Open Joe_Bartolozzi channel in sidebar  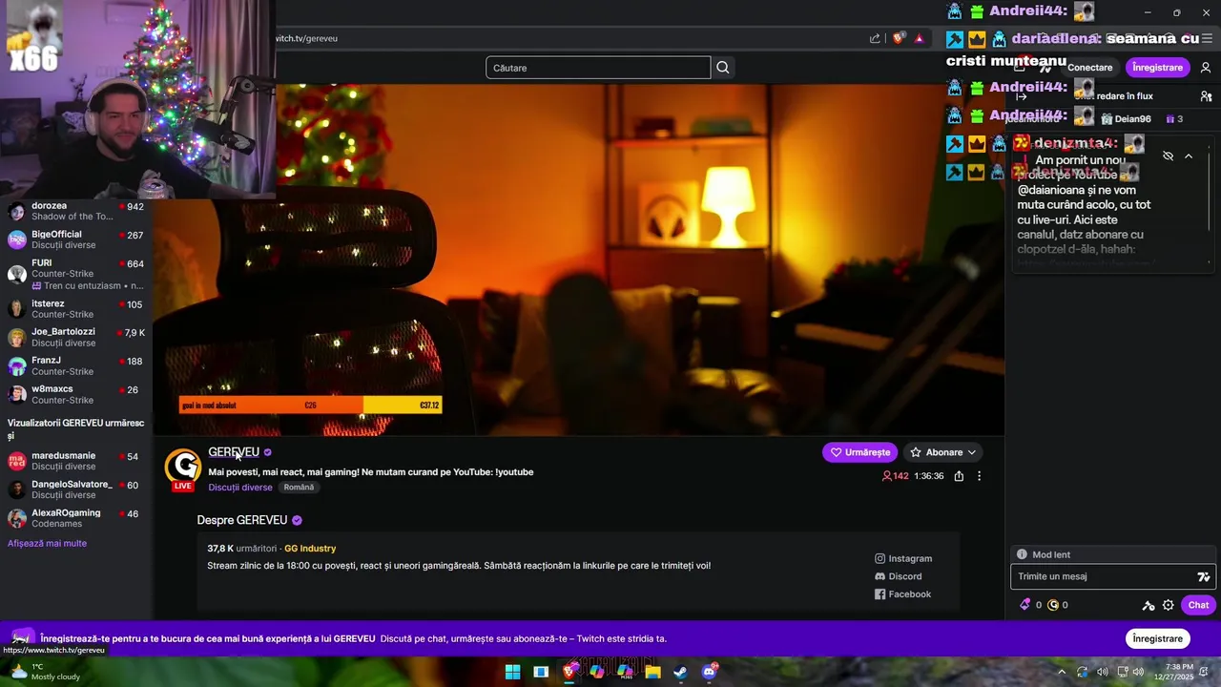(x=76, y=338)
